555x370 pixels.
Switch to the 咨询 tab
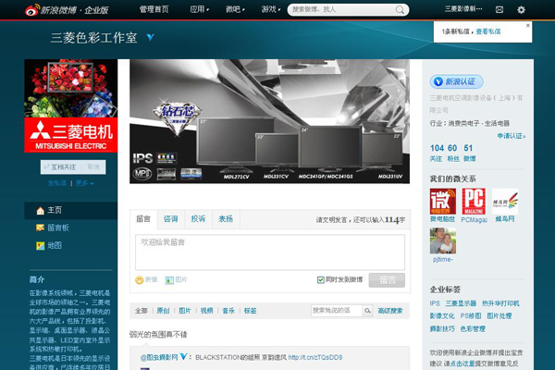171,219
